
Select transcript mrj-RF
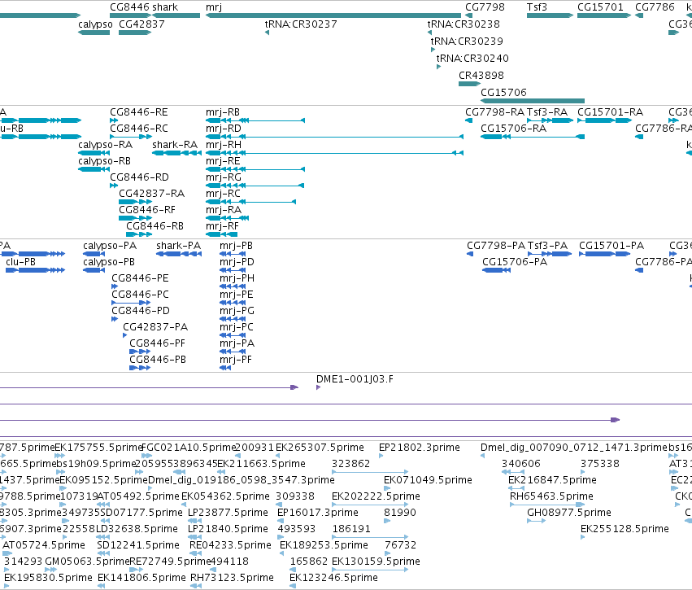point(221,234)
